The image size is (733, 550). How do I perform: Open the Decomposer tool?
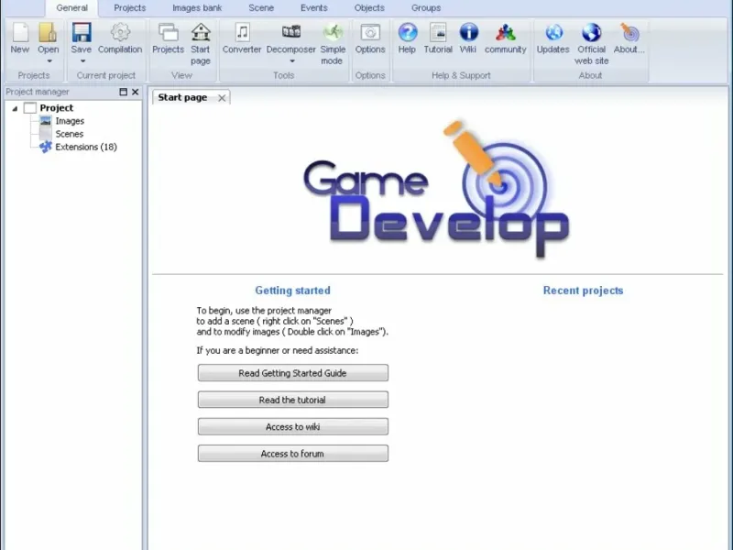(290, 38)
